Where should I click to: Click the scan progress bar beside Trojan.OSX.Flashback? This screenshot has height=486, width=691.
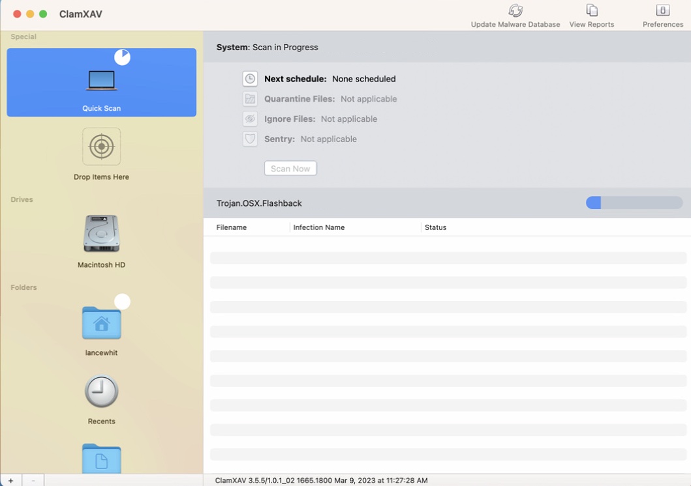[x=634, y=203]
